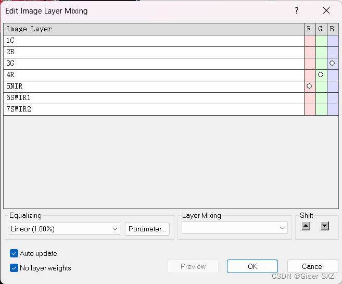Image resolution: width=342 pixels, height=284 pixels.
Task: Click the Cancel button
Action: pos(313,266)
